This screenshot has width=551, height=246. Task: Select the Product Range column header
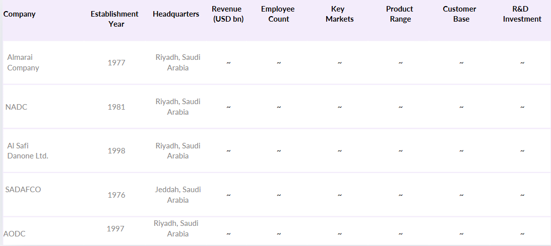pyautogui.click(x=400, y=14)
